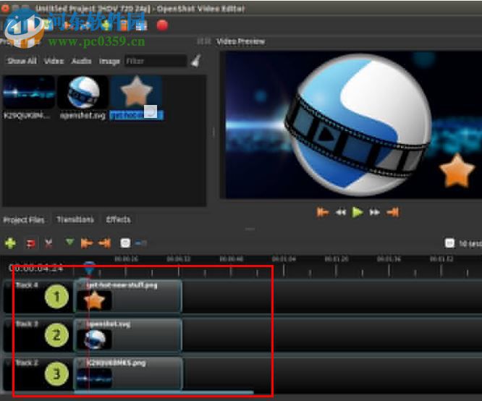Click the Track 2 label
Screen dimensions: 482x401
click(27, 363)
